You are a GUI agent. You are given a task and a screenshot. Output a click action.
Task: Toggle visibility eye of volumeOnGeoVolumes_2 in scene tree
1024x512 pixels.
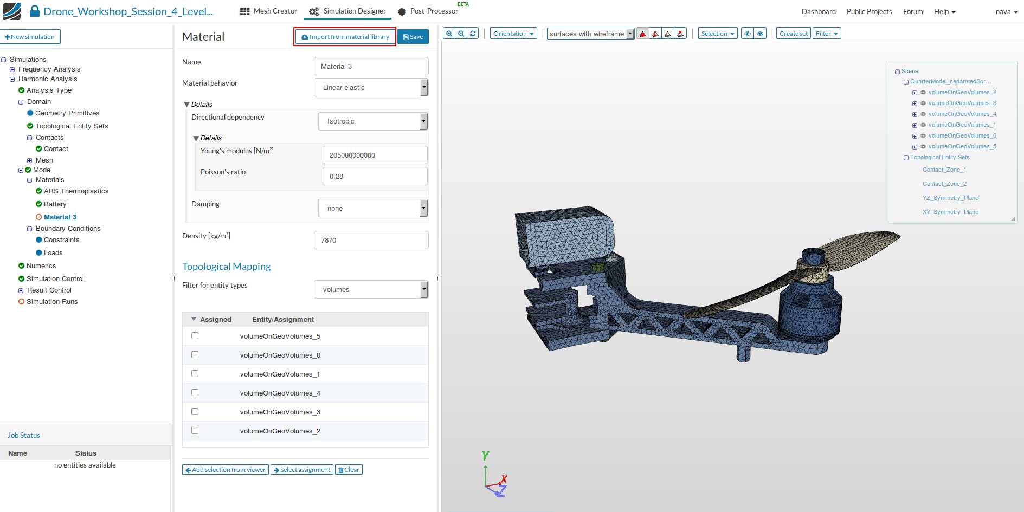click(923, 93)
